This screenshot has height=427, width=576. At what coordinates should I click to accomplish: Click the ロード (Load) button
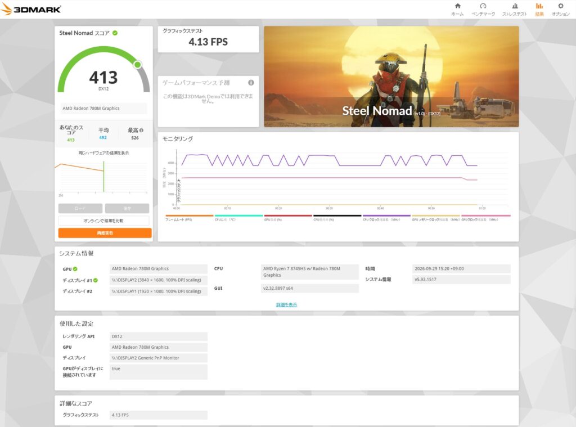[80, 208]
